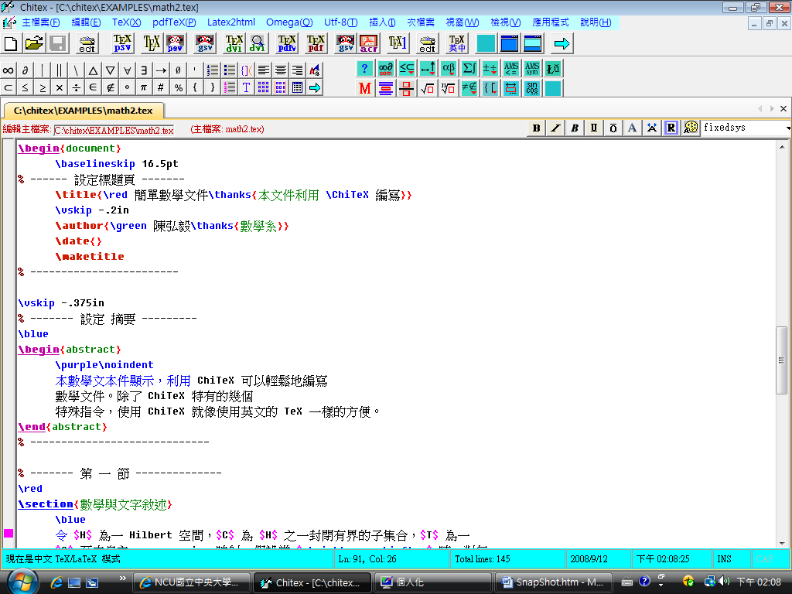Toggle the italic slash formatting button

point(555,128)
